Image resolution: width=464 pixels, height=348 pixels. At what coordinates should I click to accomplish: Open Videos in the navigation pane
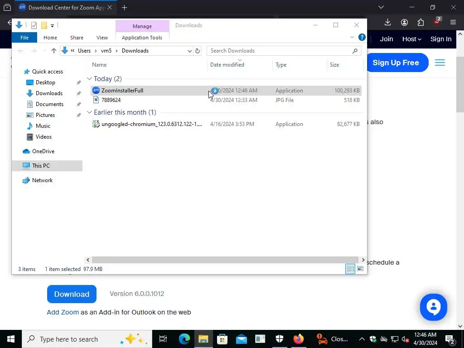pos(43,137)
